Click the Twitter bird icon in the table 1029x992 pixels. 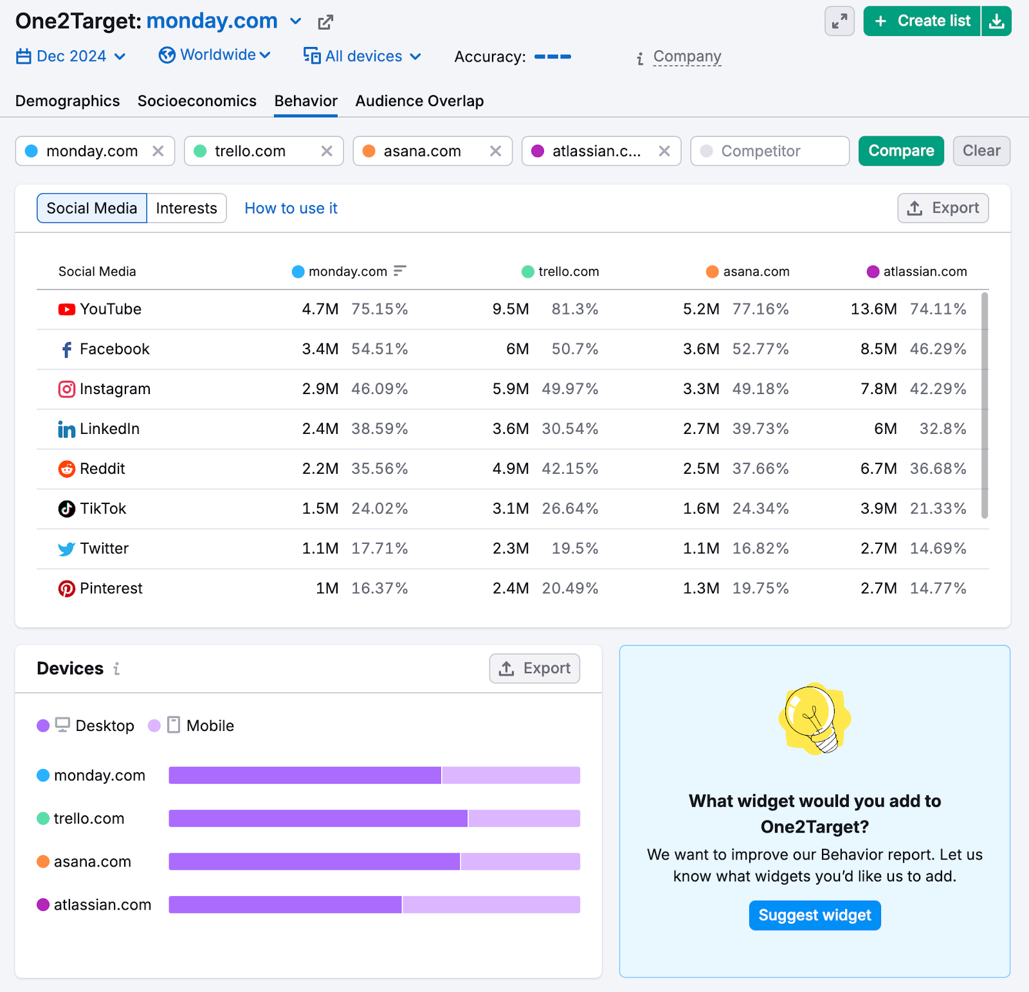point(67,548)
